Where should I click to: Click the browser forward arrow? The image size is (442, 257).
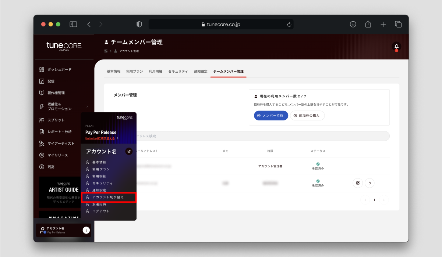click(101, 24)
